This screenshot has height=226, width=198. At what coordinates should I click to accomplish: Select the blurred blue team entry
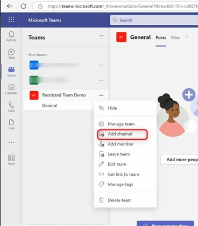[x=66, y=65]
